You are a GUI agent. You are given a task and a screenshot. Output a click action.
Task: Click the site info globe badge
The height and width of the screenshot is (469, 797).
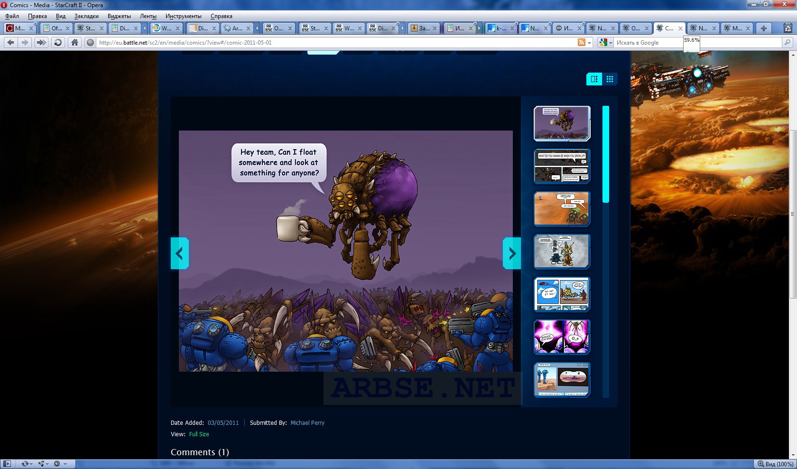click(90, 42)
